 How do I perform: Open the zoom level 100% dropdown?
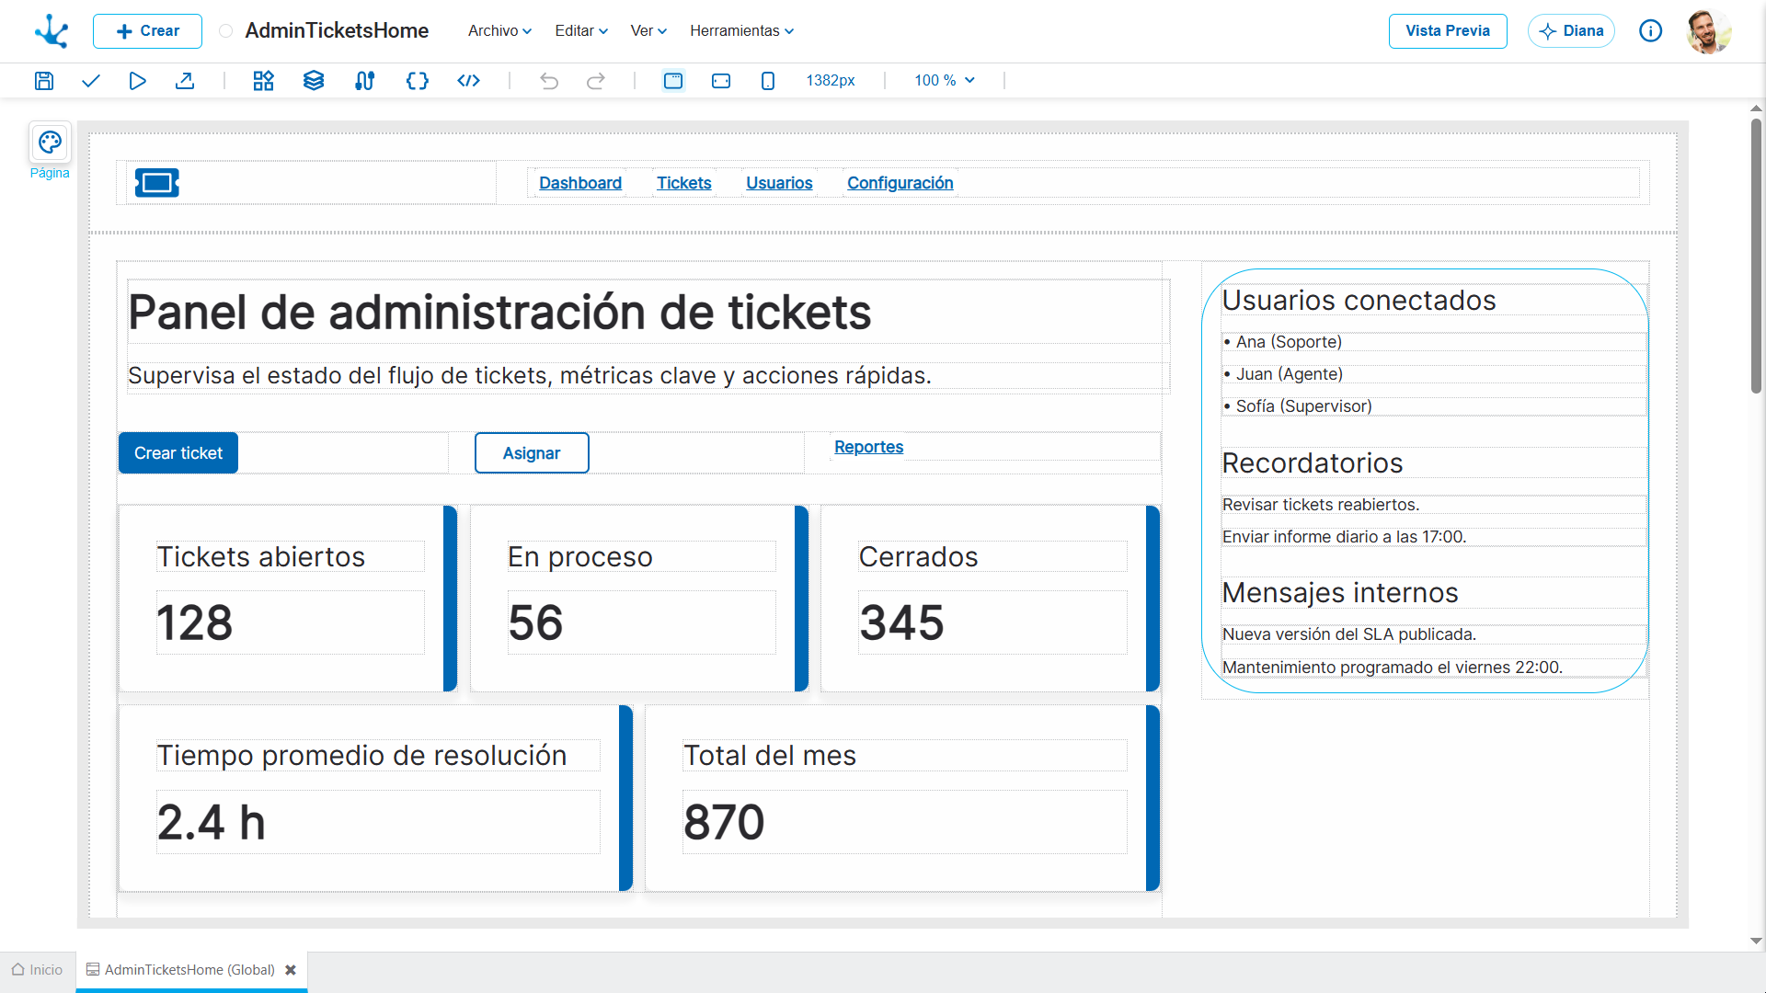(943, 81)
